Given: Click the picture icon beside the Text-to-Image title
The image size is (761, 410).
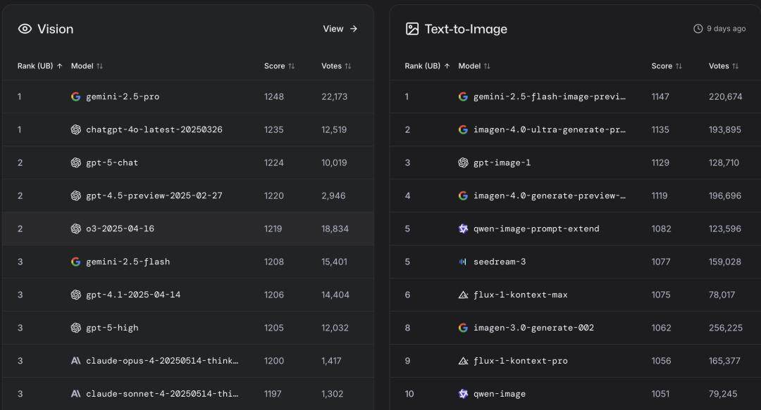Looking at the screenshot, I should pos(412,29).
